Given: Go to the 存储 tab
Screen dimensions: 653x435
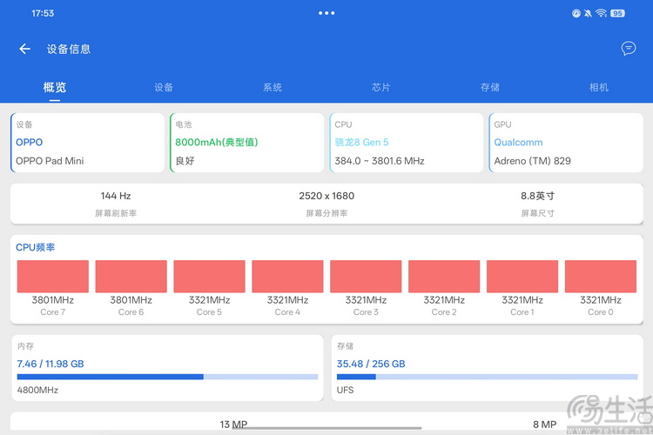Looking at the screenshot, I should pos(490,88).
